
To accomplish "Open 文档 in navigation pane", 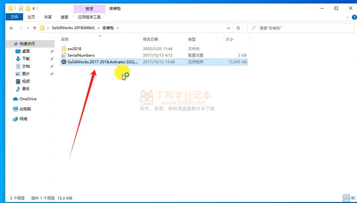I will pyautogui.click(x=26, y=66).
